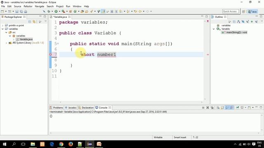Click the Windows Start button
Viewport: 264px width, 148px height.
click(x=5, y=144)
